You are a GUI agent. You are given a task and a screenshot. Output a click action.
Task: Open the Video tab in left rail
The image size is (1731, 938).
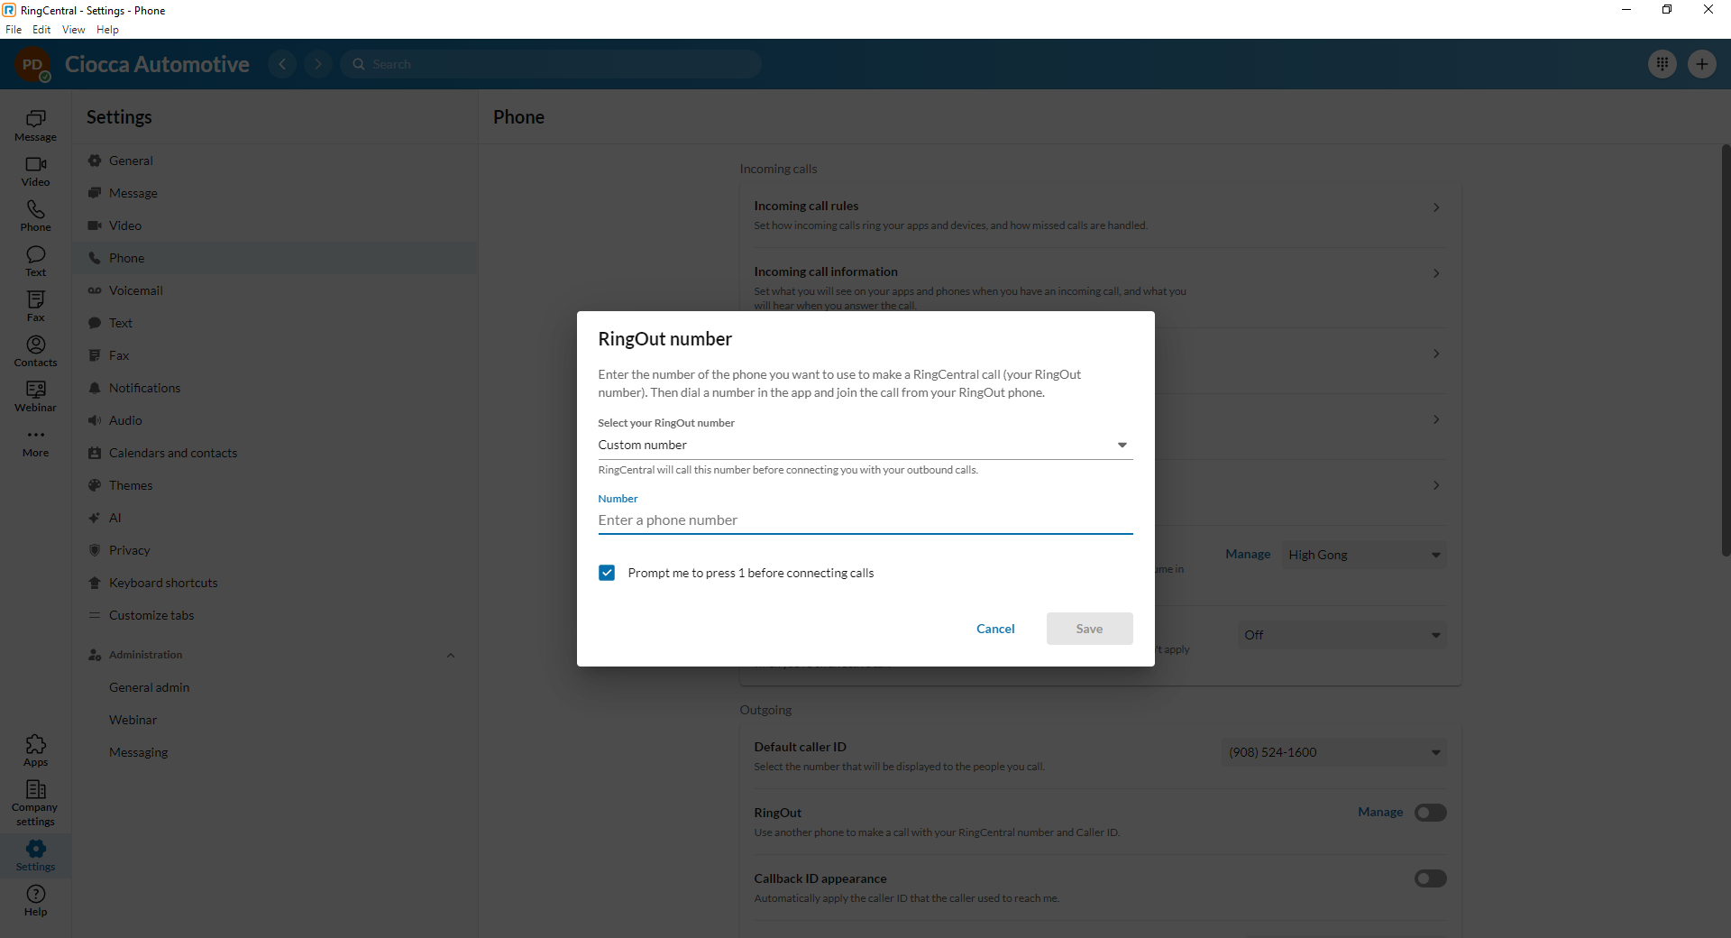click(x=35, y=170)
